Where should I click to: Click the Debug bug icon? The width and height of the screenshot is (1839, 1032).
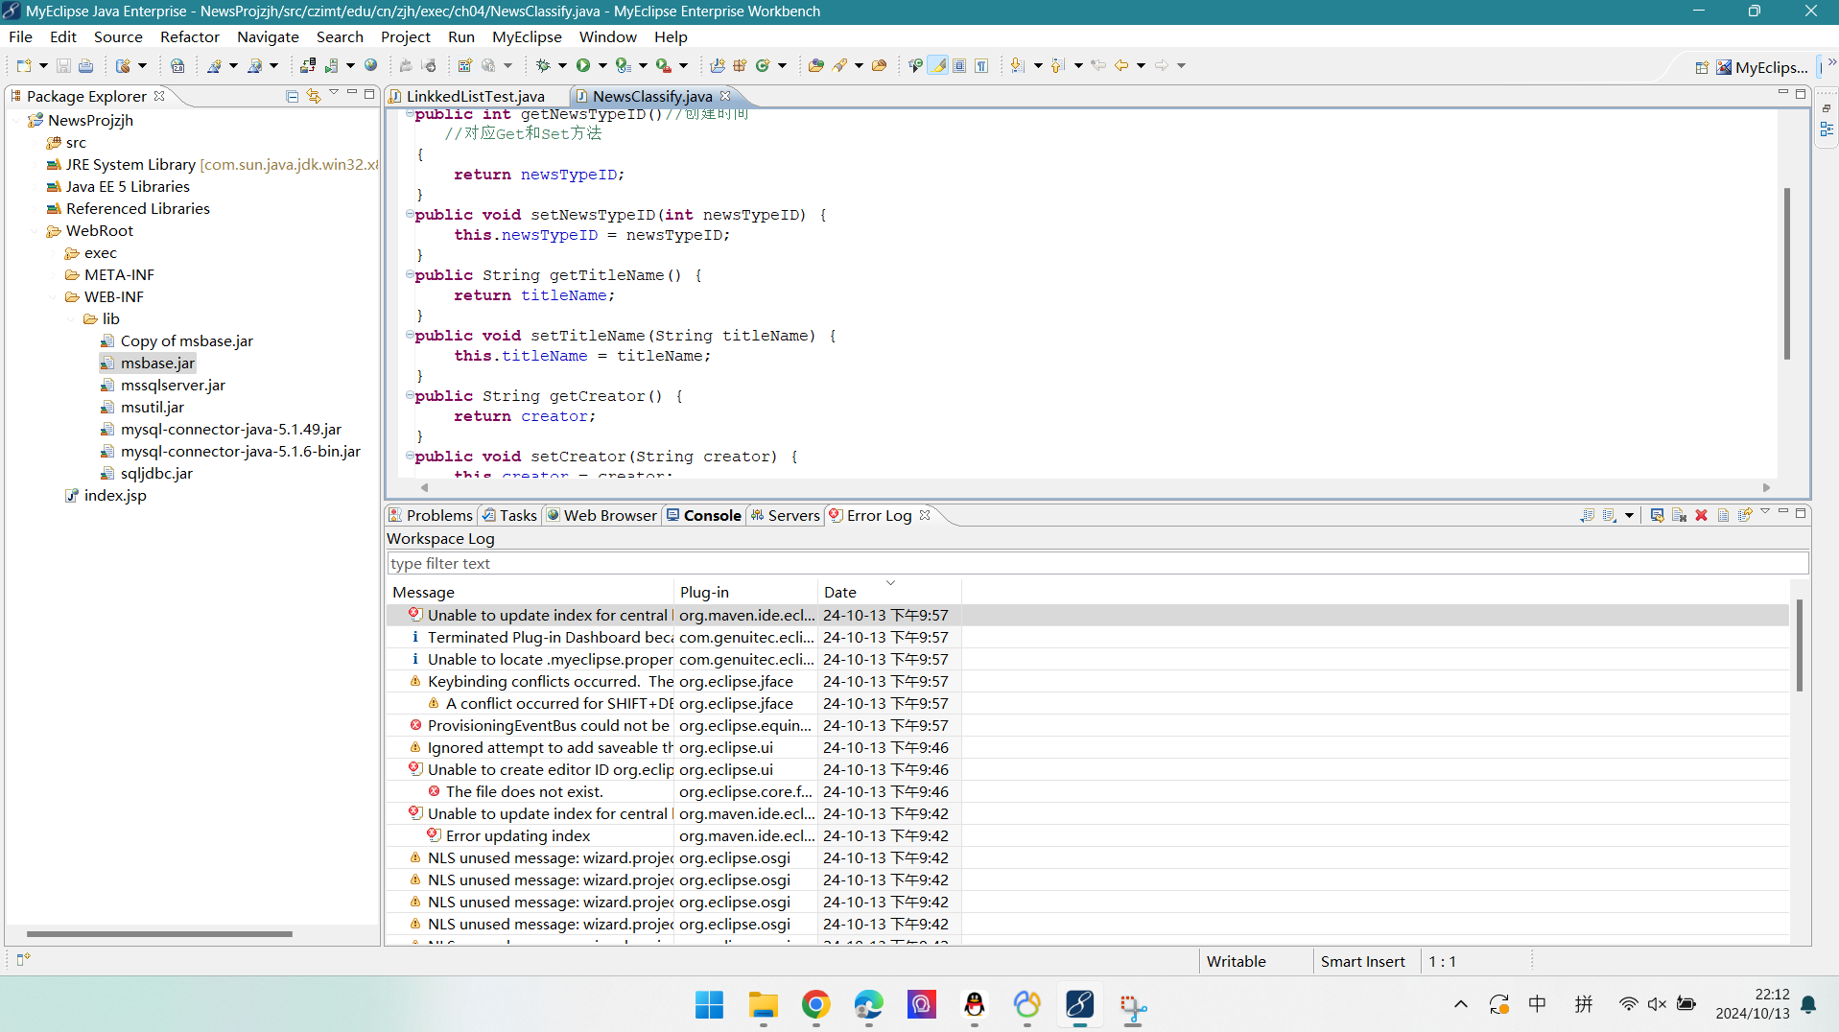(543, 65)
